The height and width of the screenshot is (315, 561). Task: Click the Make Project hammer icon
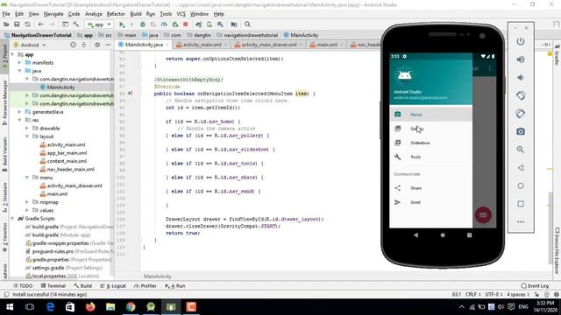pyautogui.click(x=76, y=24)
